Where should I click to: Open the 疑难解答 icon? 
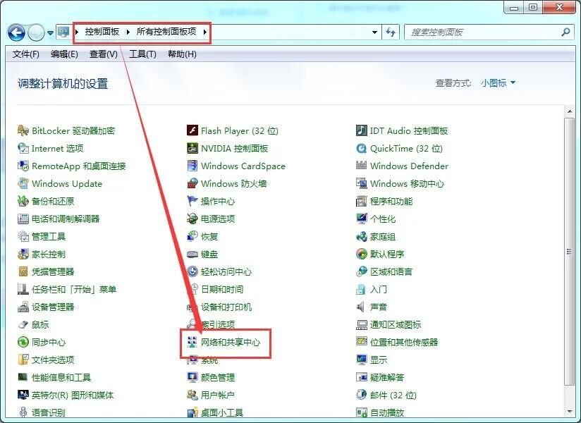(x=361, y=377)
